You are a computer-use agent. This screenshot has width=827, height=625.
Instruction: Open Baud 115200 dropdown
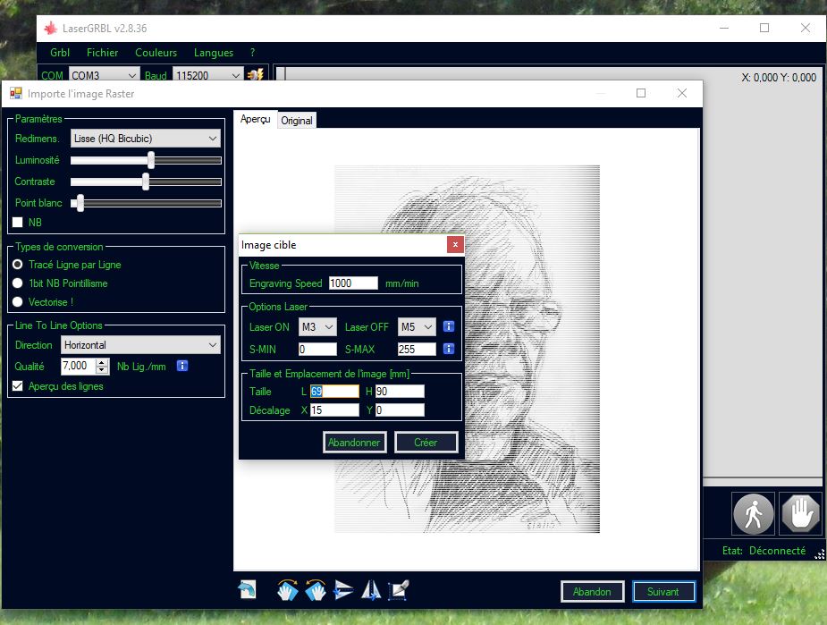click(x=207, y=75)
